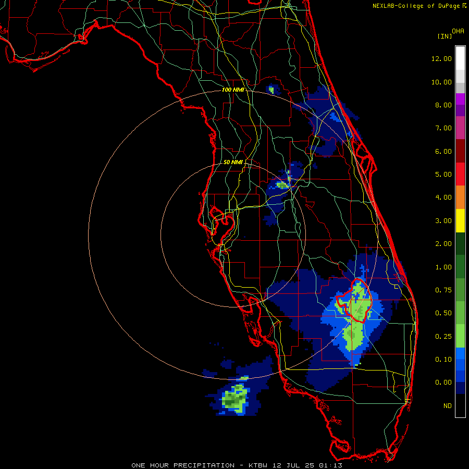The height and width of the screenshot is (469, 469).
Task: Click the 1.00 scale value
Action: coord(443,267)
